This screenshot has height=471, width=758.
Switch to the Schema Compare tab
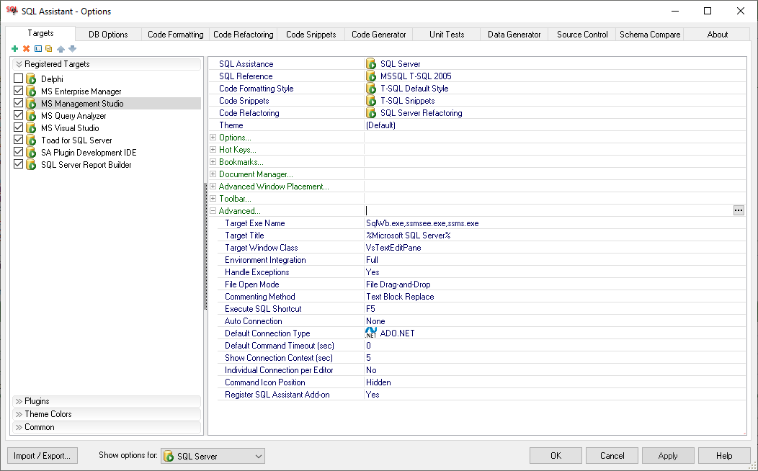(x=650, y=35)
